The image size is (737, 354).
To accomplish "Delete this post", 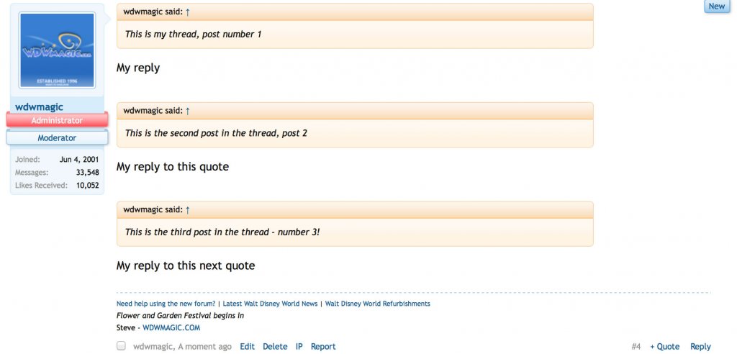I will pos(275,347).
